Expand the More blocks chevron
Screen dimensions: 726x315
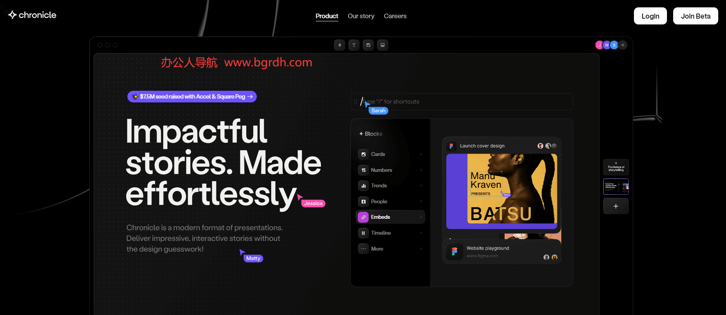421,249
